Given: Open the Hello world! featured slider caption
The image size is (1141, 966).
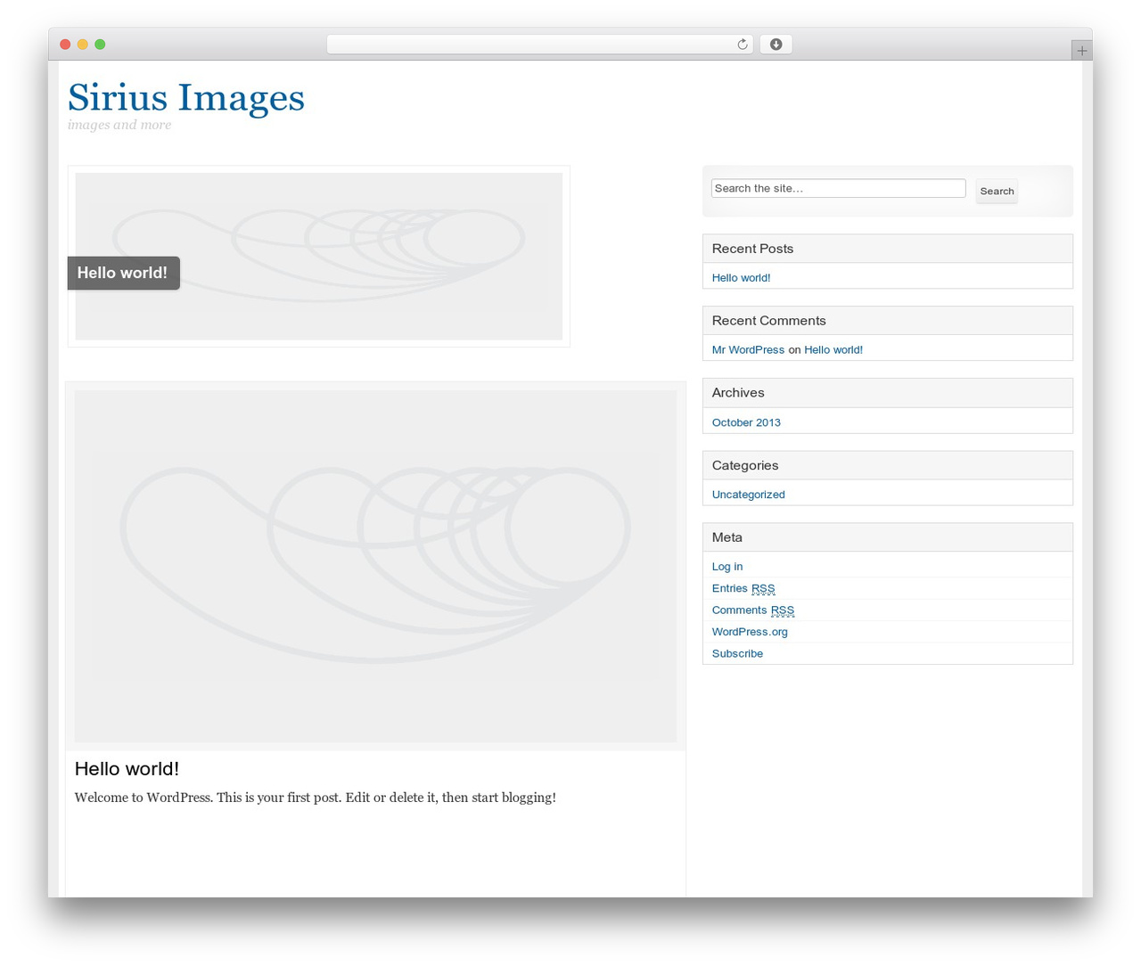Looking at the screenshot, I should point(123,273).
